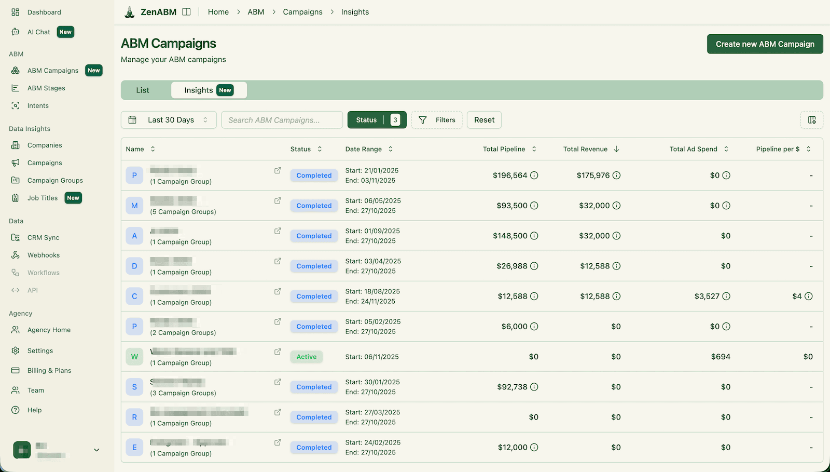Open the Intents page

(37, 105)
